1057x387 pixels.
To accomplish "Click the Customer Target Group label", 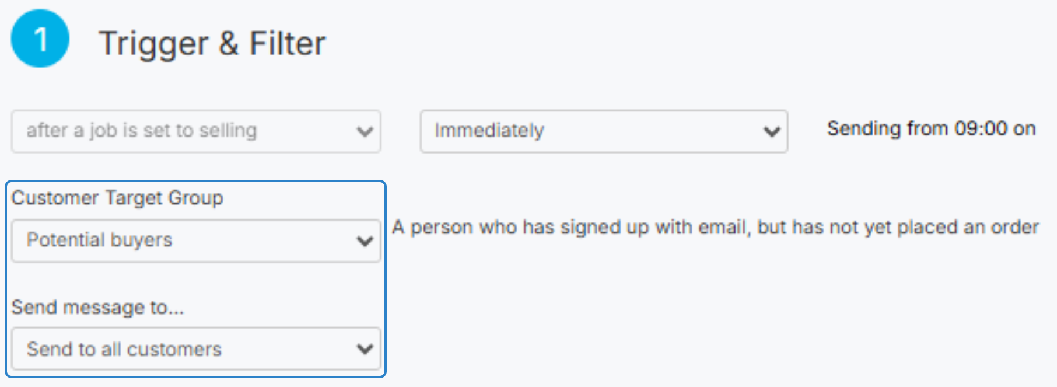I will pyautogui.click(x=118, y=198).
